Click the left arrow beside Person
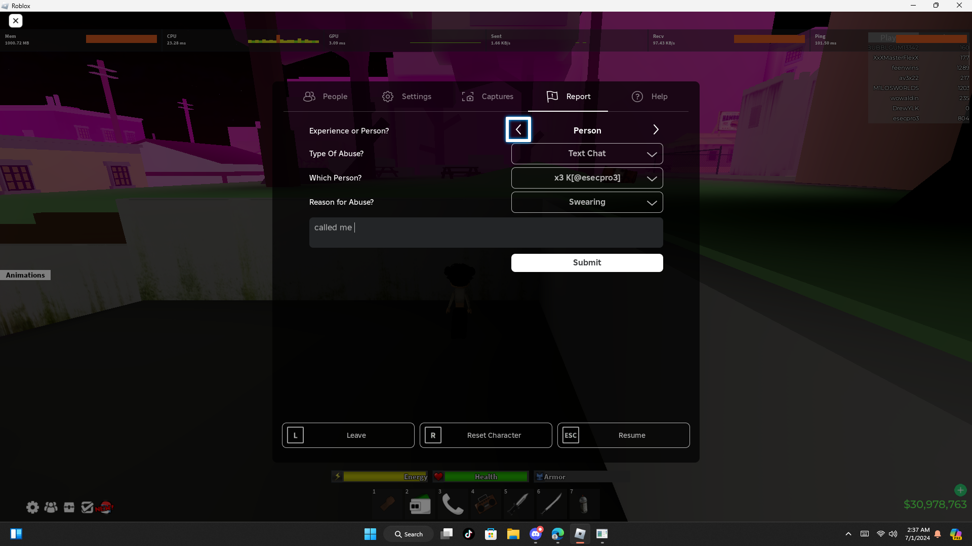 pos(518,130)
